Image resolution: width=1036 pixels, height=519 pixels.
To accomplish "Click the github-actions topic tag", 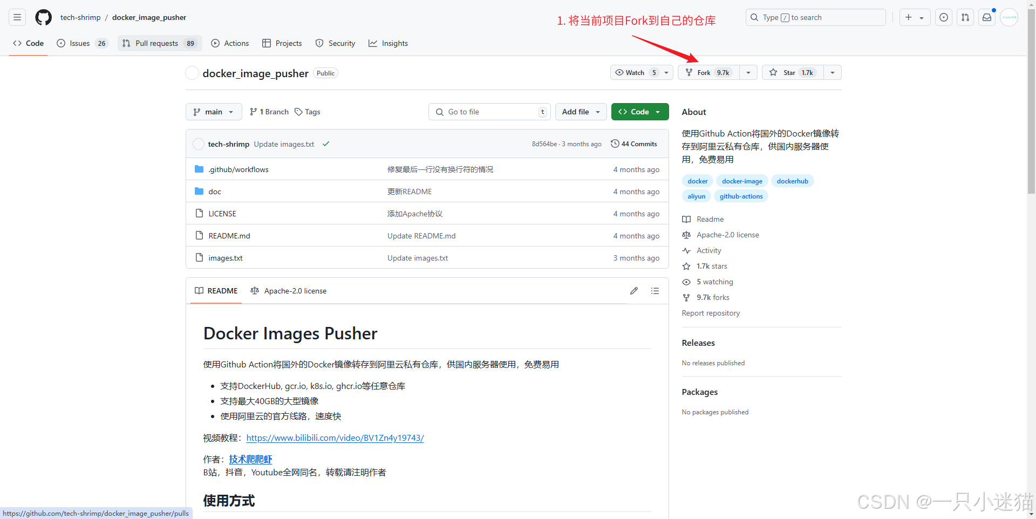I will tap(741, 196).
